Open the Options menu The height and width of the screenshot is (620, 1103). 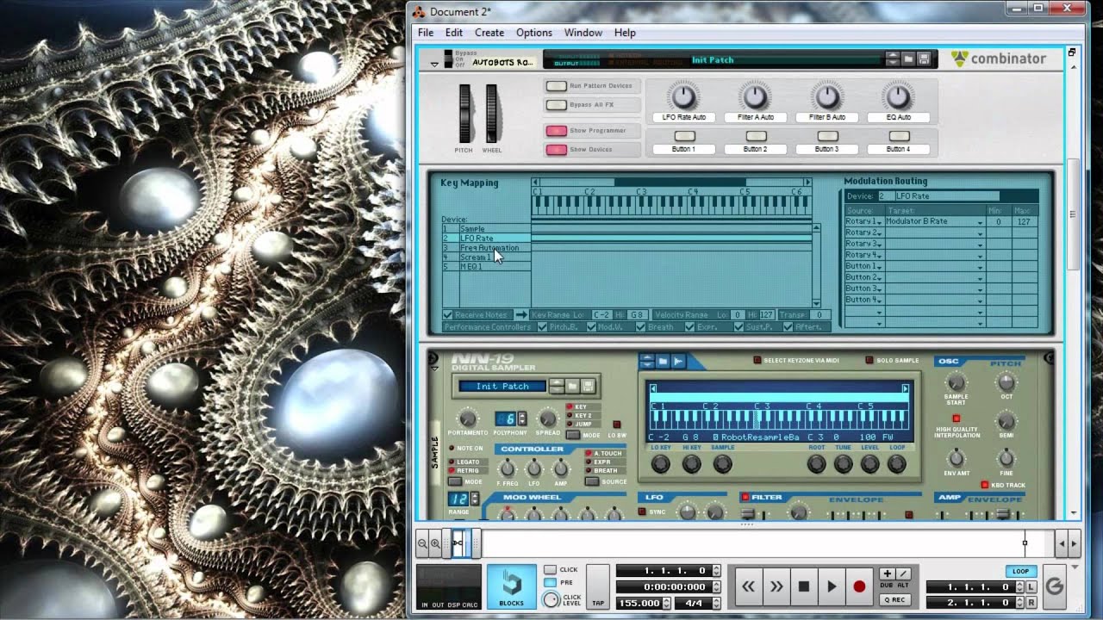[534, 33]
